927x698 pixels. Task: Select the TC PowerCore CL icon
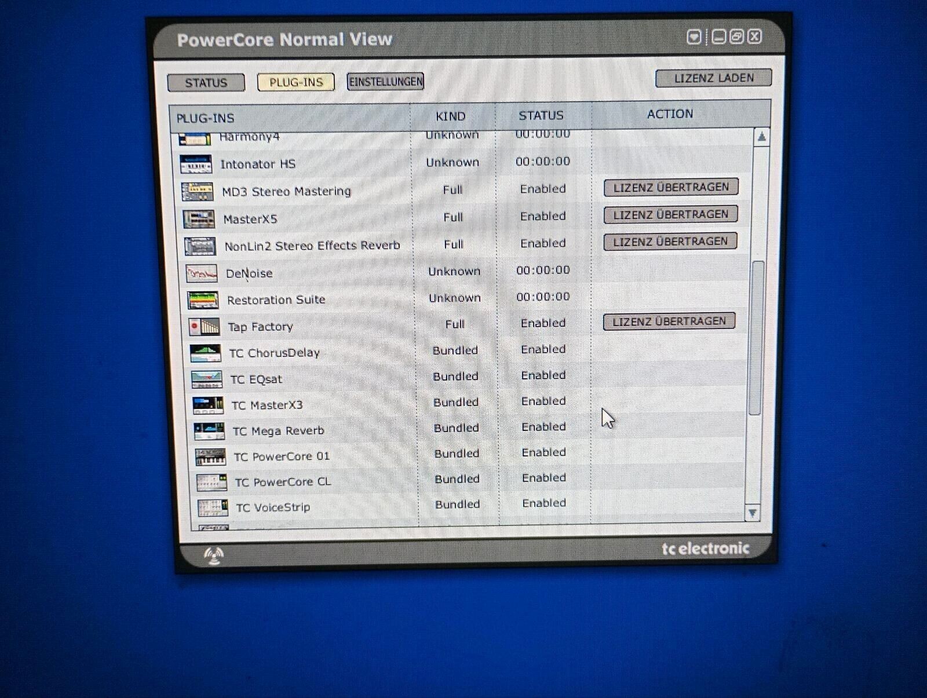[x=211, y=482]
